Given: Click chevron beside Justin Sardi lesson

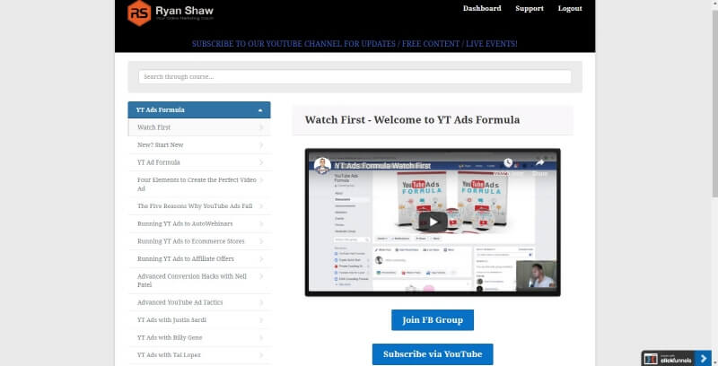Looking at the screenshot, I should (x=261, y=320).
